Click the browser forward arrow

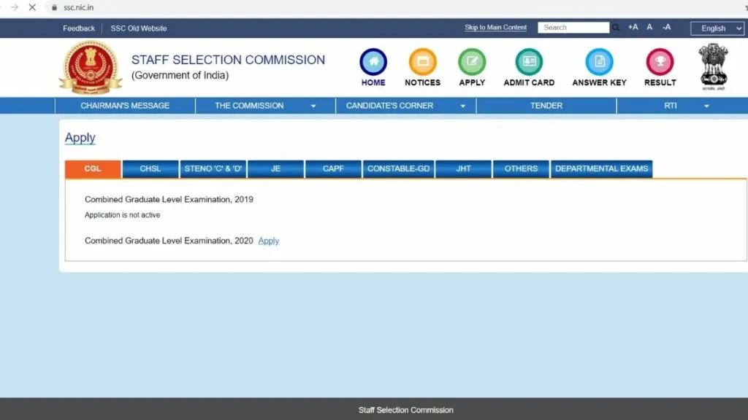15,7
